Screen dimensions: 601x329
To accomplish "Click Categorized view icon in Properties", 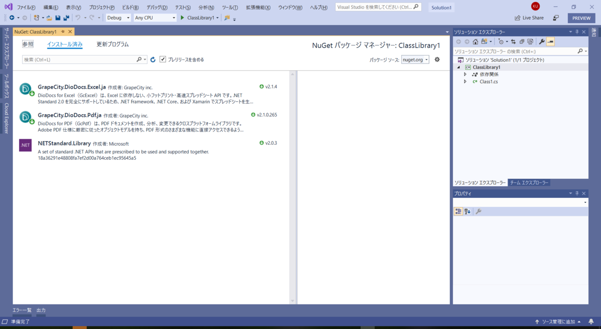I will pos(458,211).
